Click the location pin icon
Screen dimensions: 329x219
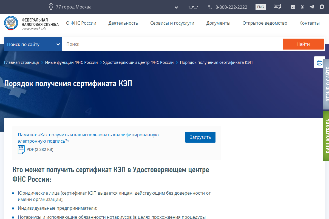(x=51, y=7)
